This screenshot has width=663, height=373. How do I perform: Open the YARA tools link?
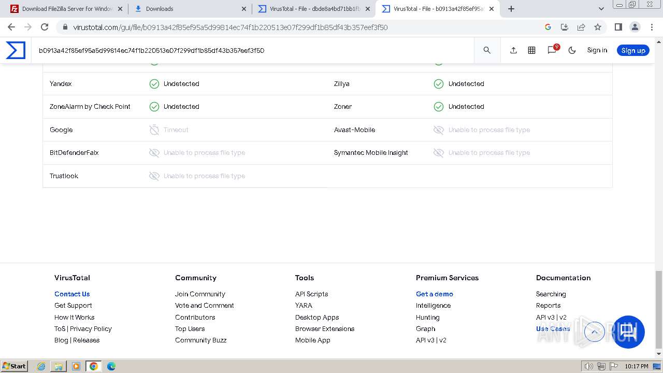[304, 306]
